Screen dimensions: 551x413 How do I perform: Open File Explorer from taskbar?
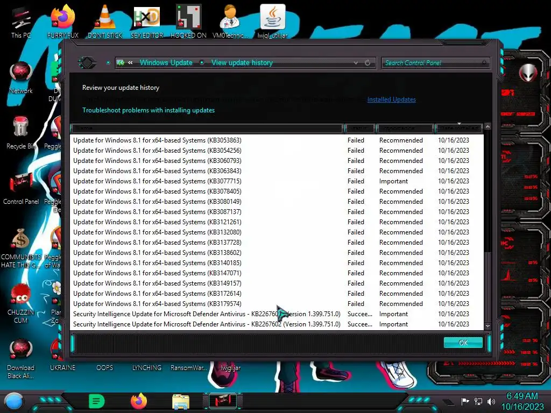181,401
